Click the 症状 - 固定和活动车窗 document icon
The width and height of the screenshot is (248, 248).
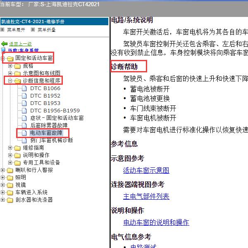coord(24,118)
